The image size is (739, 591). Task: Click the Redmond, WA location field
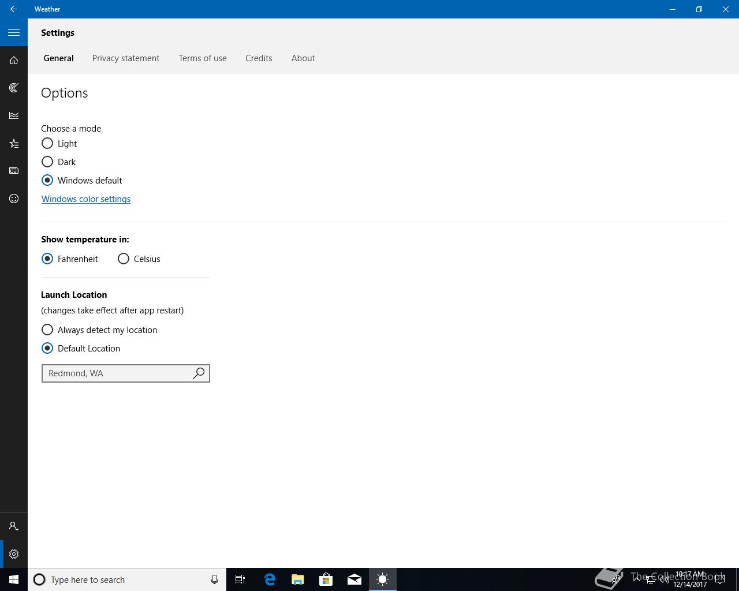point(115,373)
